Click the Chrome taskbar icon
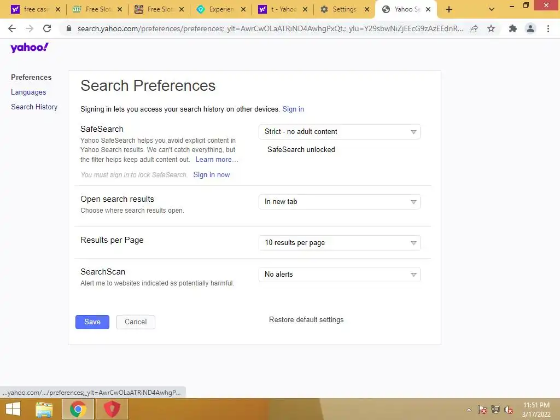This screenshot has width=560, height=420. tap(78, 409)
